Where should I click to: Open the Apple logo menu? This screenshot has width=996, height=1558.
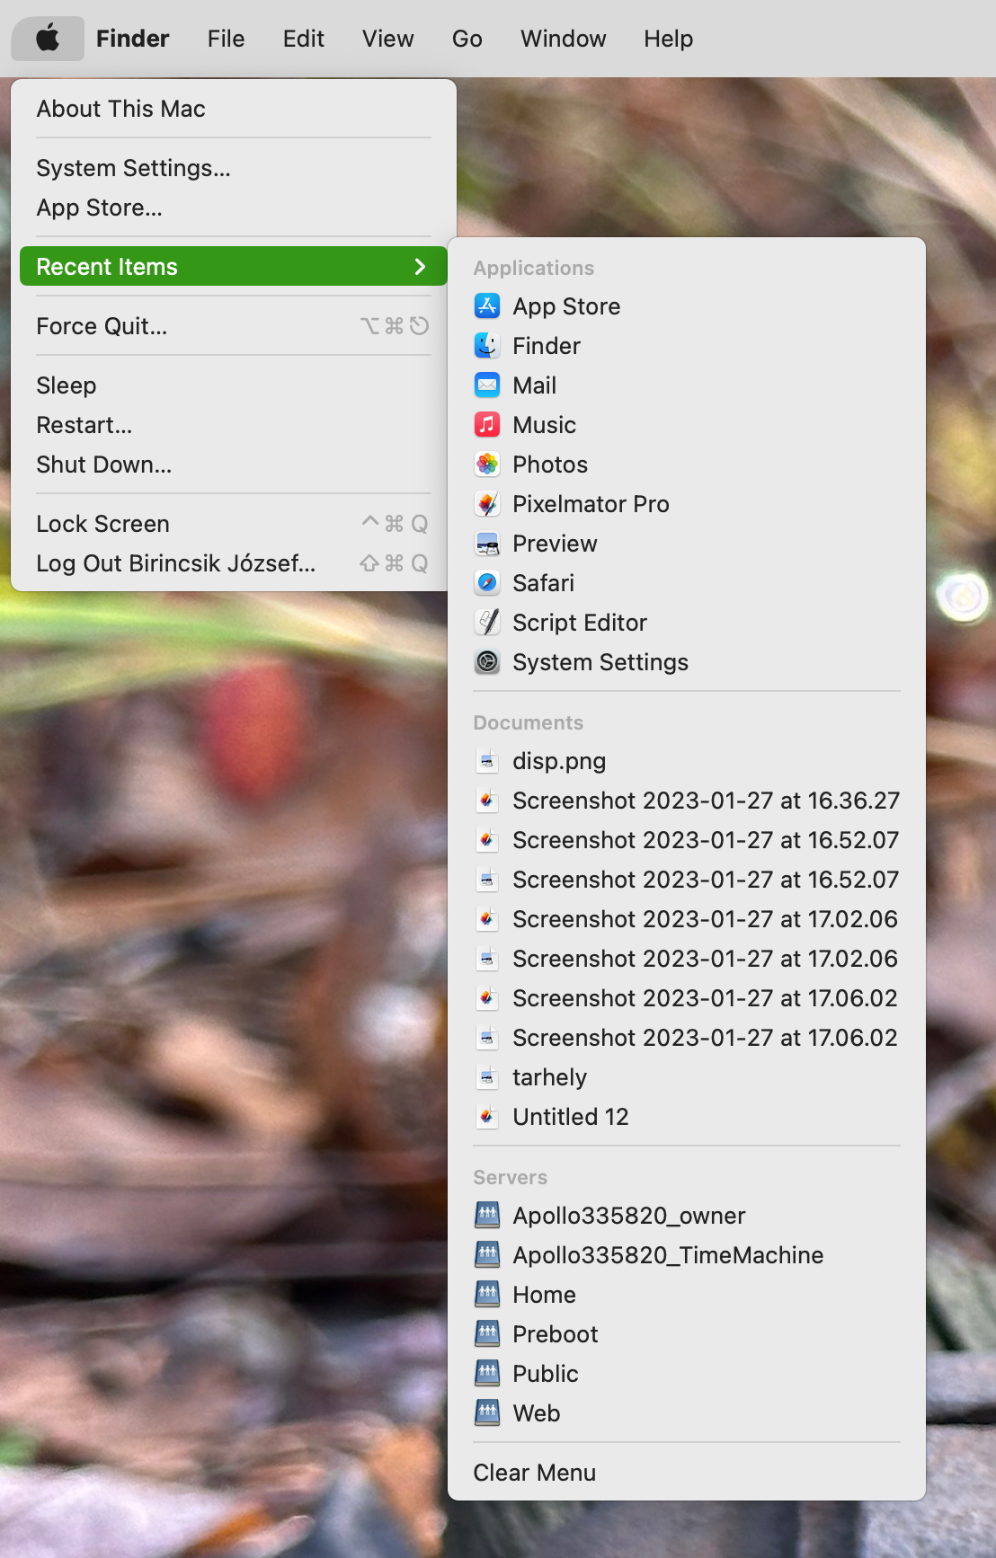pos(48,39)
